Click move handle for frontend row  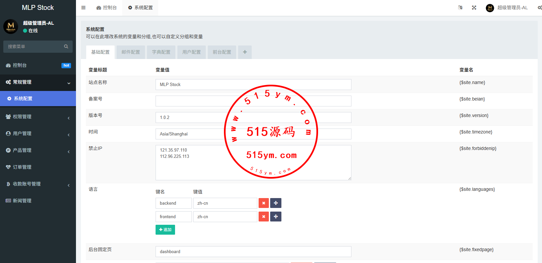tap(276, 217)
